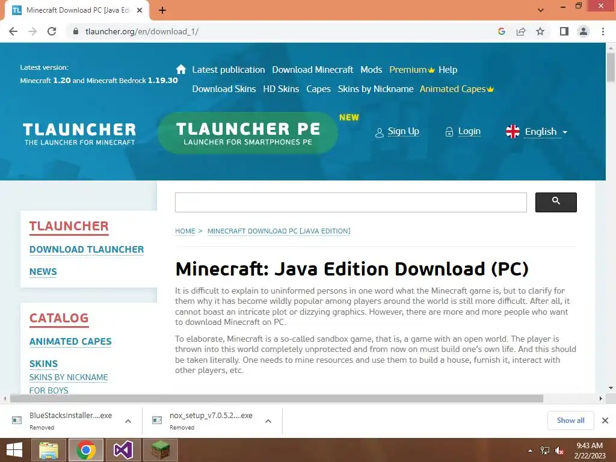
Task: Close the downloads bar
Action: (605, 420)
